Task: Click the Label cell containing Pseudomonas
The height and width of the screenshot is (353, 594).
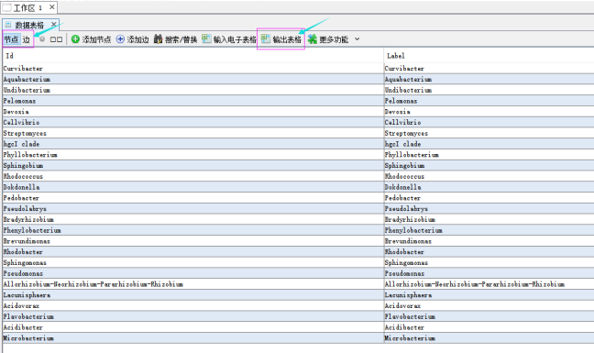Action: [489, 273]
